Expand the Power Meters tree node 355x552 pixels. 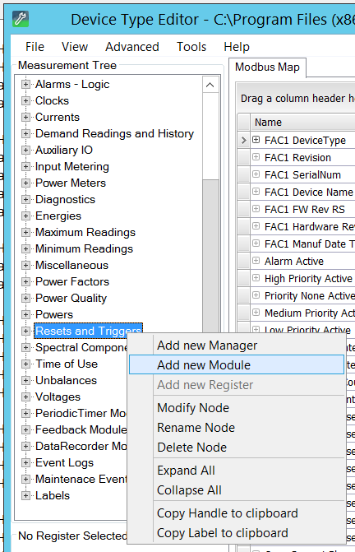tap(25, 183)
